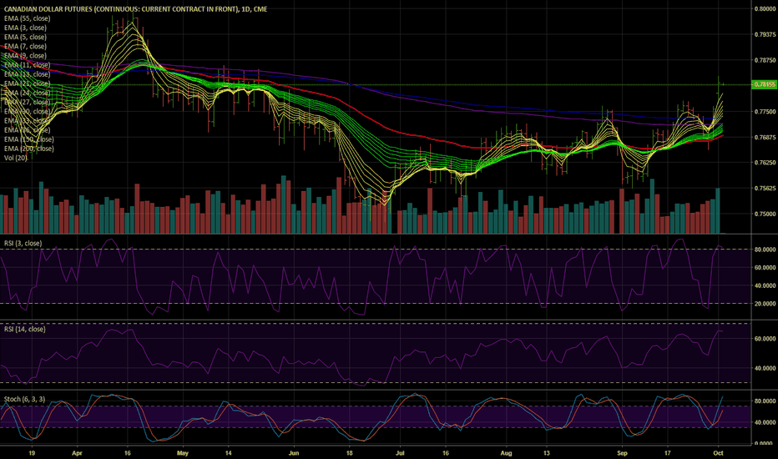Click 80.0000 on the RSI (3) scale

coord(765,249)
